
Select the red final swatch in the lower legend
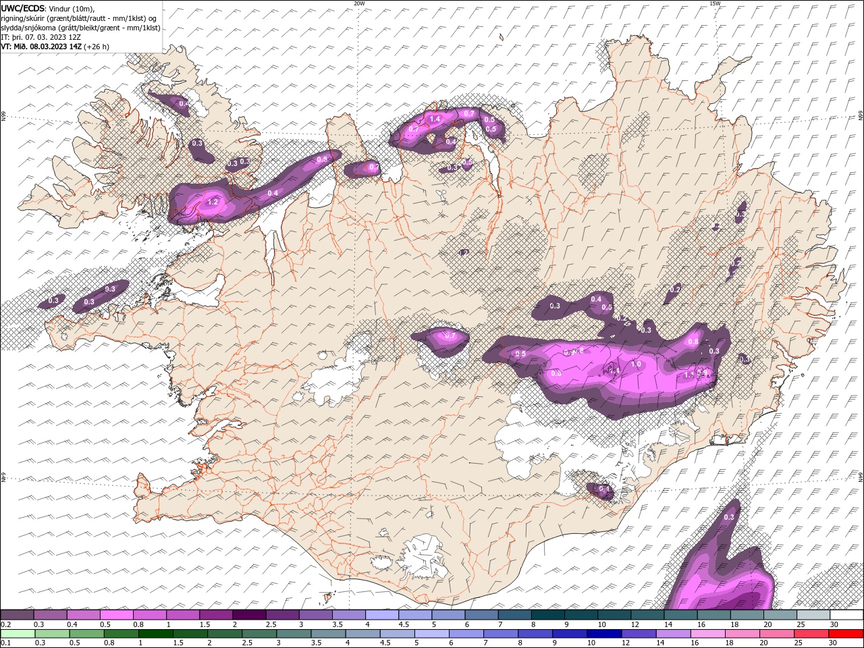tap(846, 633)
